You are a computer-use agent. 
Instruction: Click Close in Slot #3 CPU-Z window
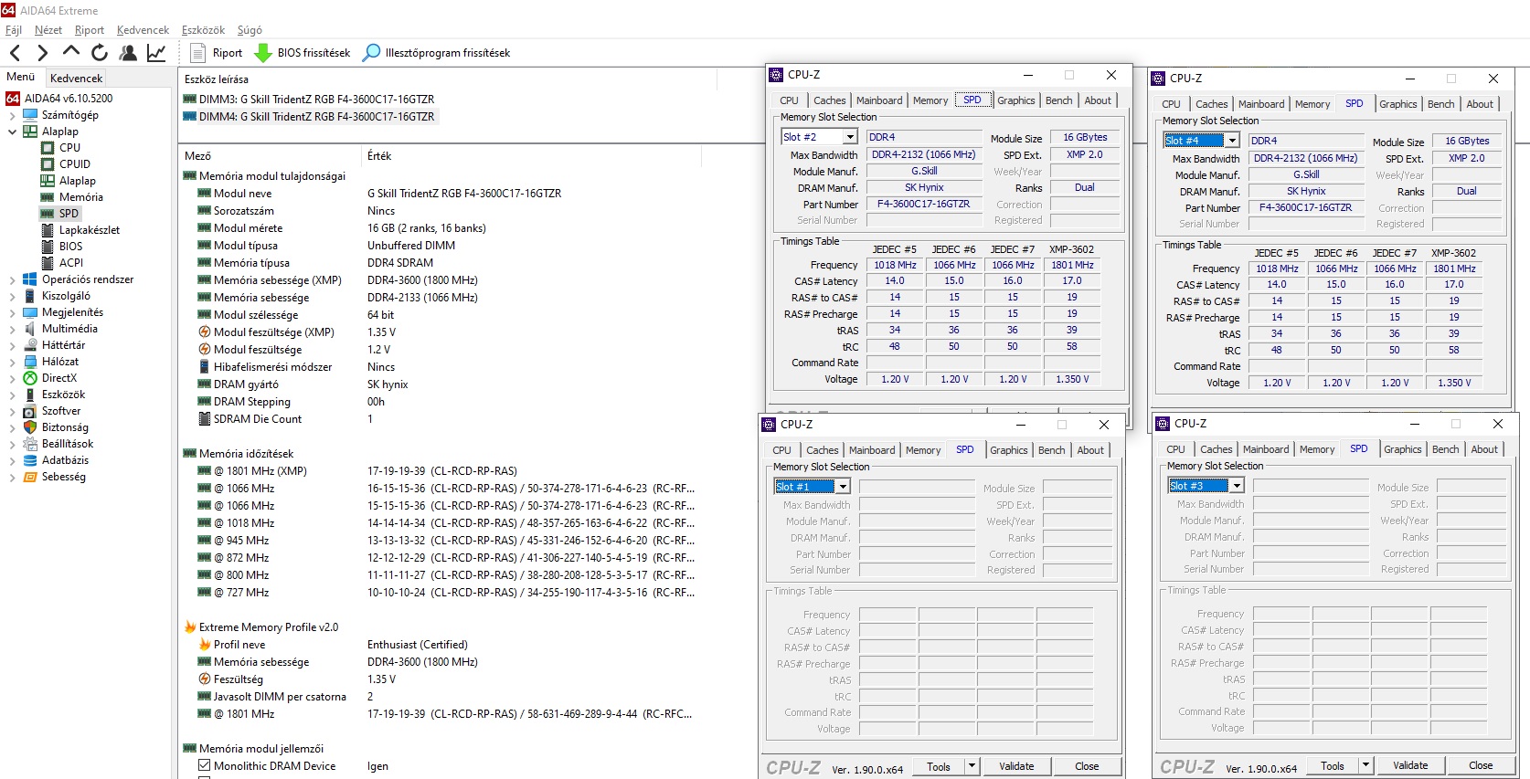(x=1481, y=765)
